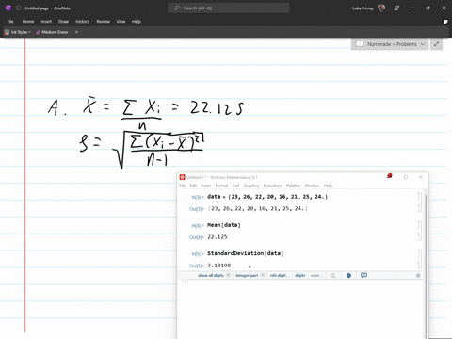Select the cell bracket beside StandardDeviation[data]
The image size is (452, 339).
point(419,253)
